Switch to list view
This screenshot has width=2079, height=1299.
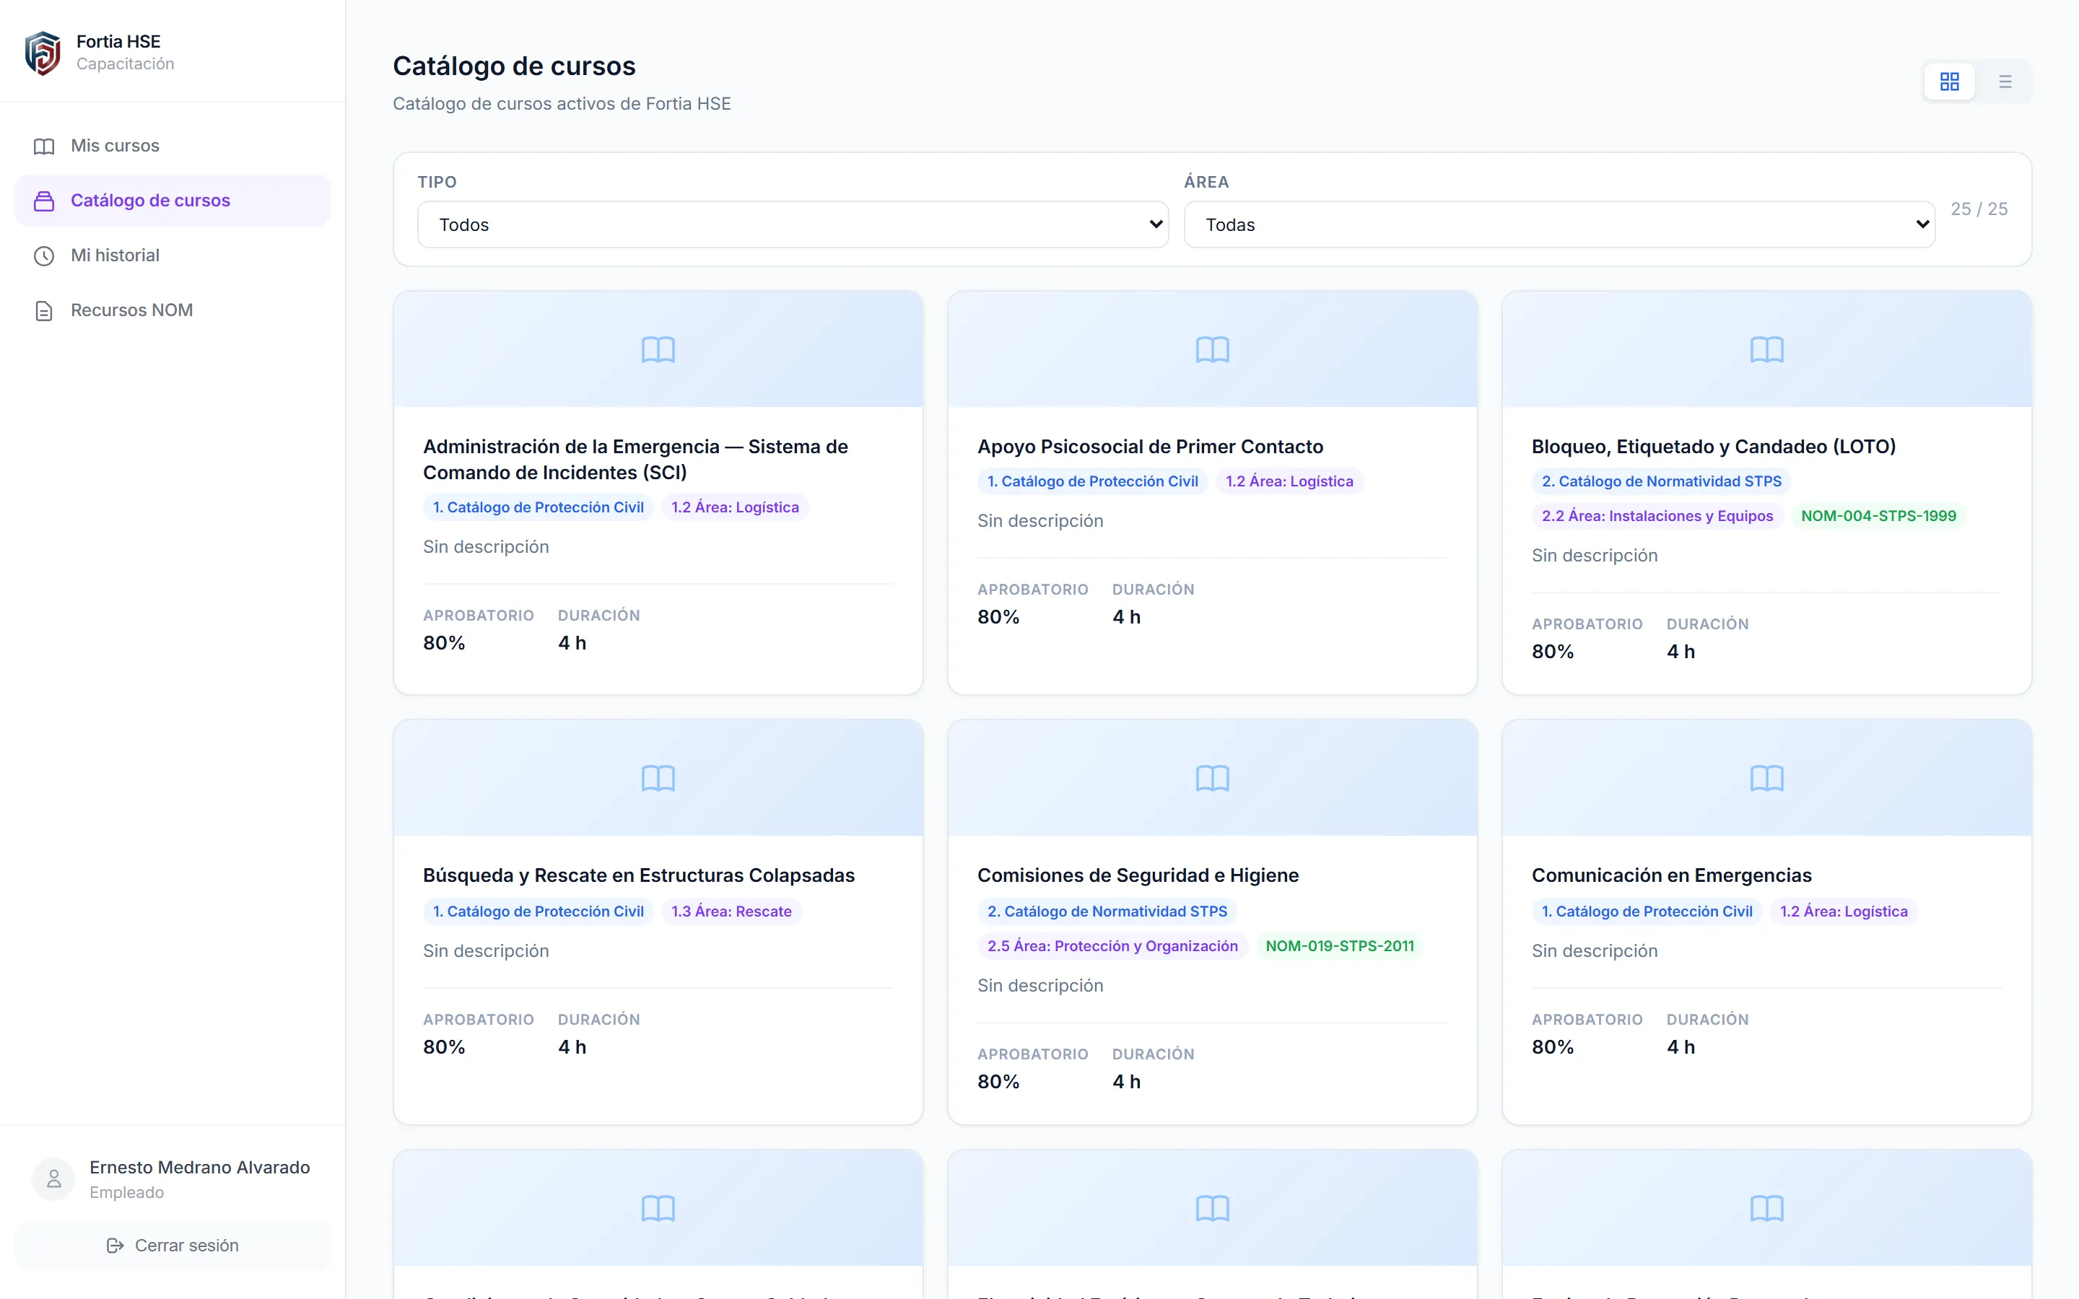pyautogui.click(x=2005, y=82)
